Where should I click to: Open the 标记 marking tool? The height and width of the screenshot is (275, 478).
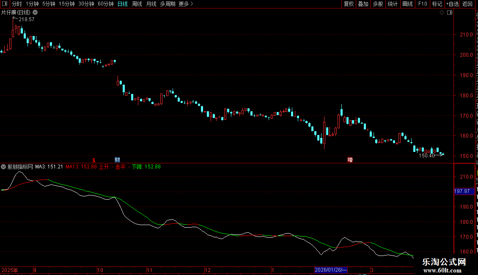pos(437,4)
